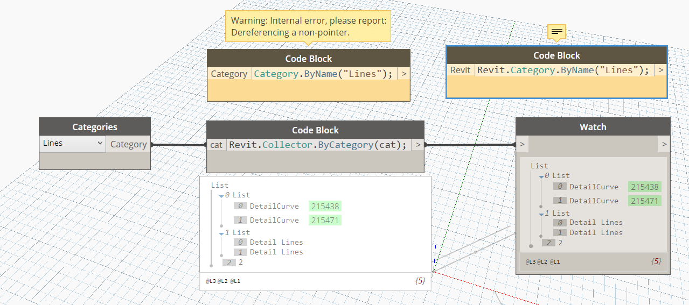
Task: Click the collapsed info note icon above the selected Code Block
Action: pyautogui.click(x=557, y=33)
